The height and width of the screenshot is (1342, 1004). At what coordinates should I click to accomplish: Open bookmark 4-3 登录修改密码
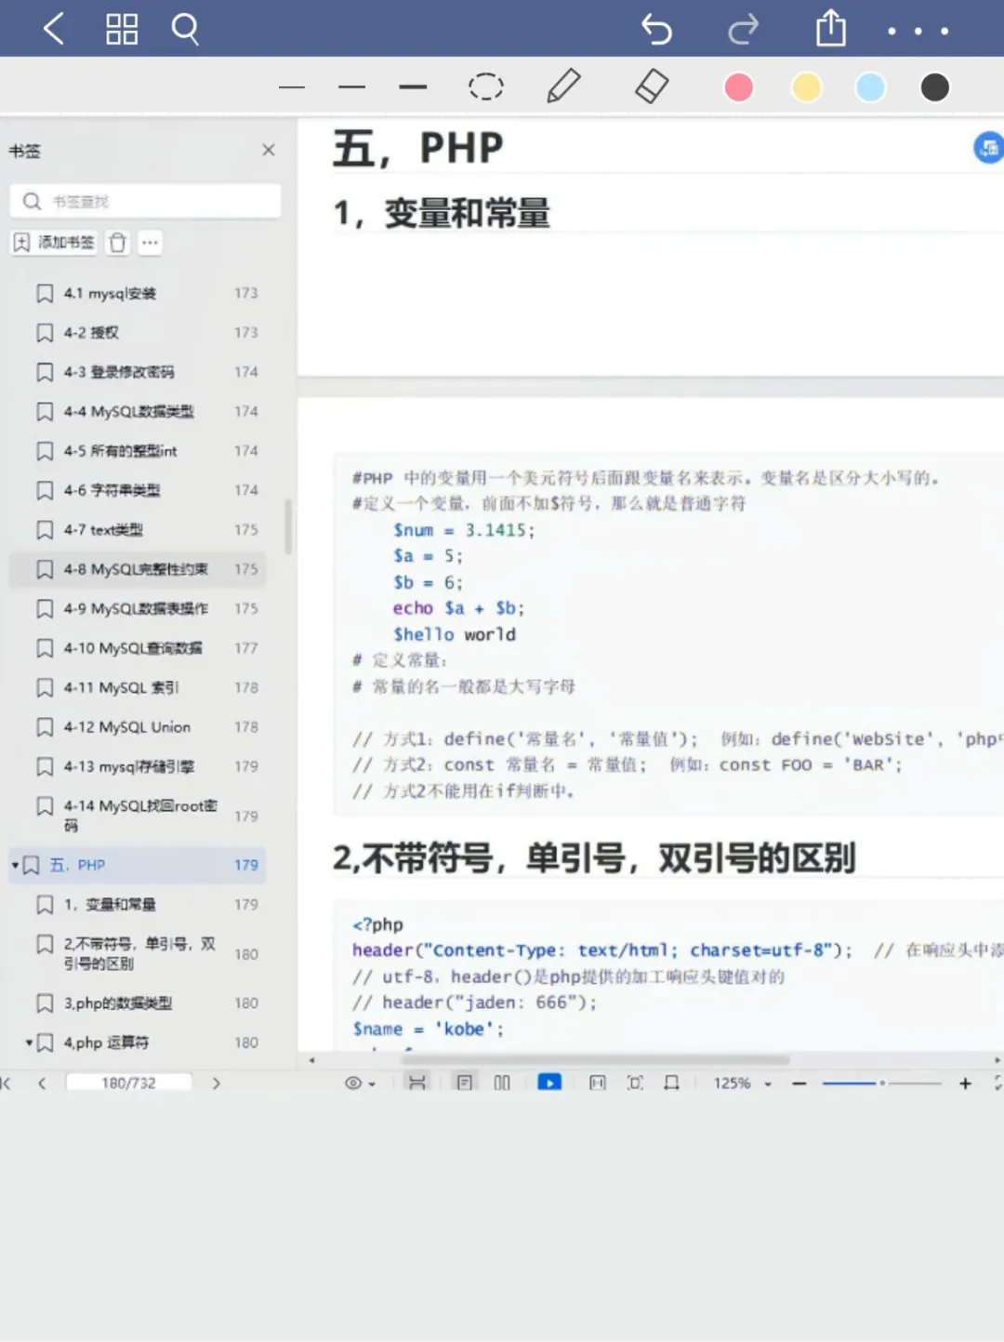coord(138,372)
